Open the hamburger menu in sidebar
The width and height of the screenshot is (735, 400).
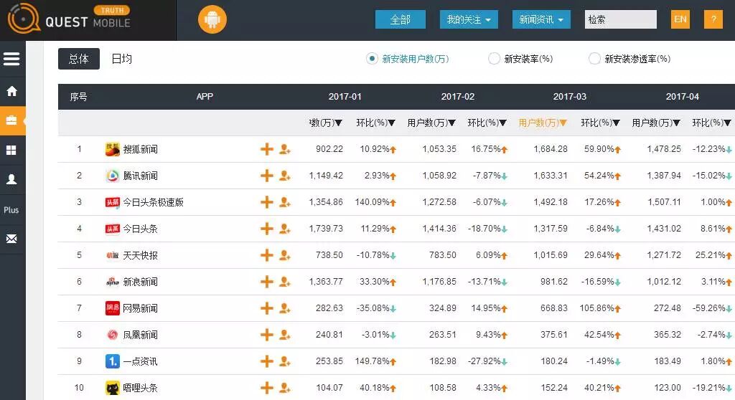11,59
